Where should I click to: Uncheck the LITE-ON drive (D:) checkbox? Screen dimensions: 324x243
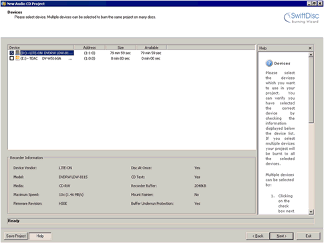[12, 53]
